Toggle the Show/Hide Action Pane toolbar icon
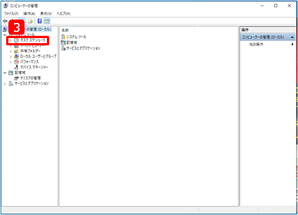This screenshot has height=215, width=298. click(47, 21)
